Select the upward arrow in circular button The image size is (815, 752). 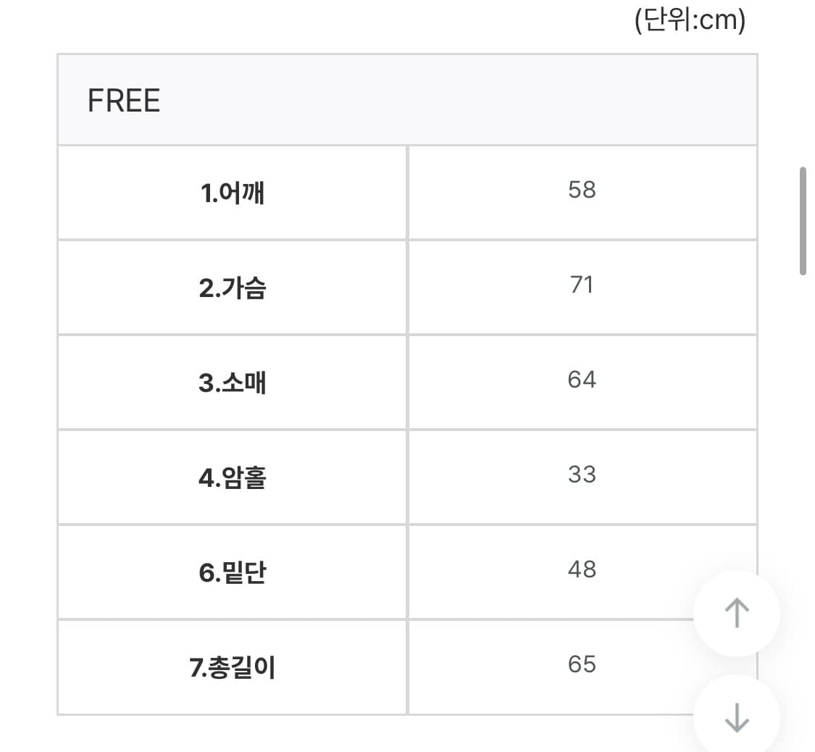735,612
